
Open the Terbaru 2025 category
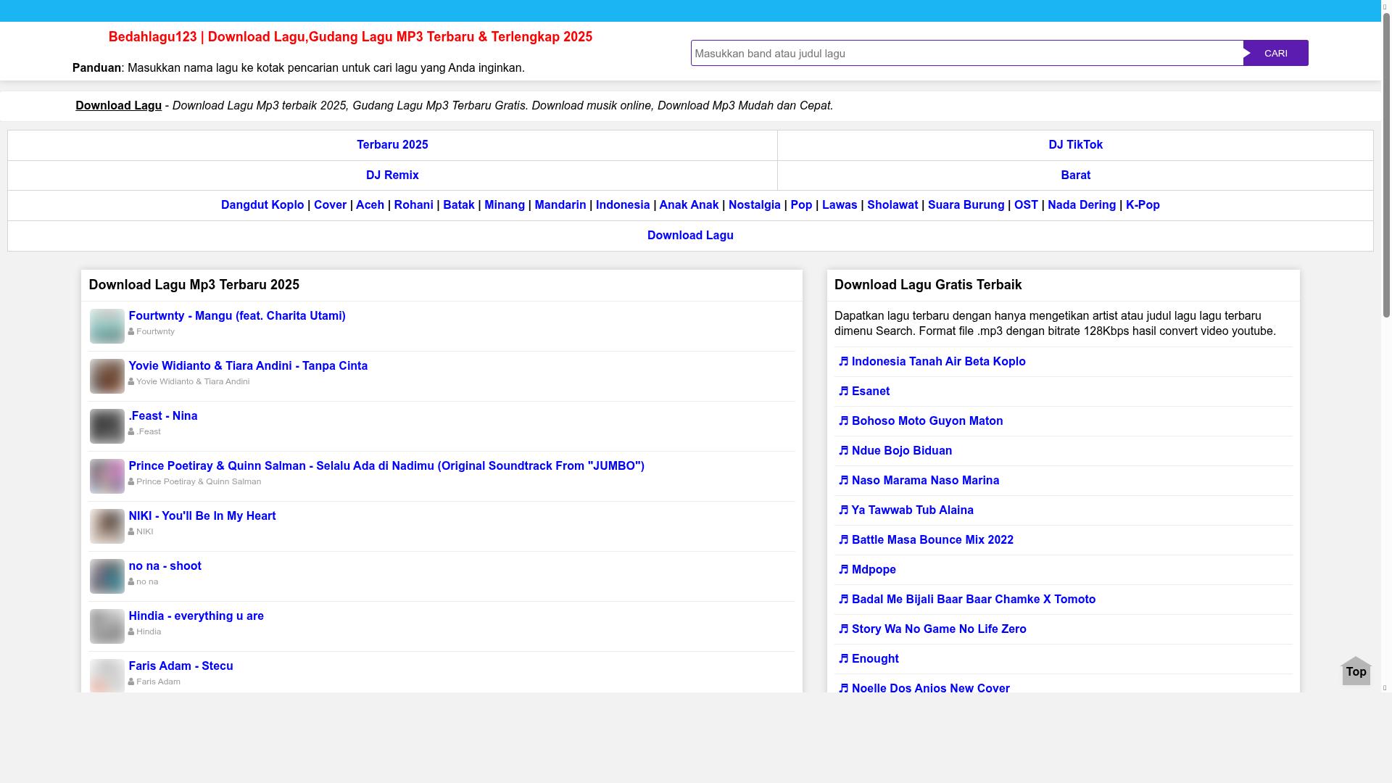pyautogui.click(x=392, y=145)
